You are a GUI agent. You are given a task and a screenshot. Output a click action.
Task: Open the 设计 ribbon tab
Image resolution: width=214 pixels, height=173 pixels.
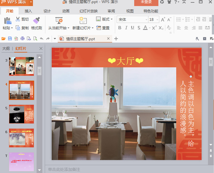[x=47, y=11]
